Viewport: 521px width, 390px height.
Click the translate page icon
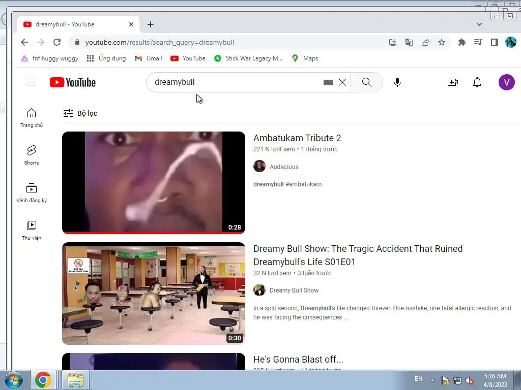tap(409, 42)
